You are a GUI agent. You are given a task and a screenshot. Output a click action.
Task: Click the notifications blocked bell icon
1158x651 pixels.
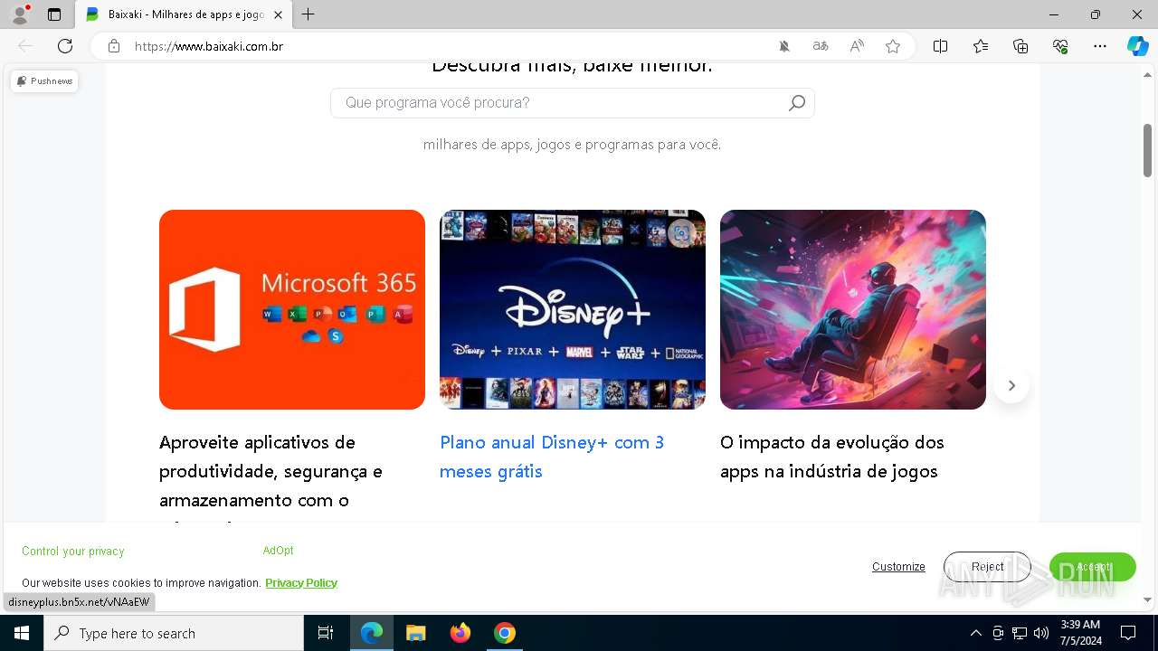point(784,46)
